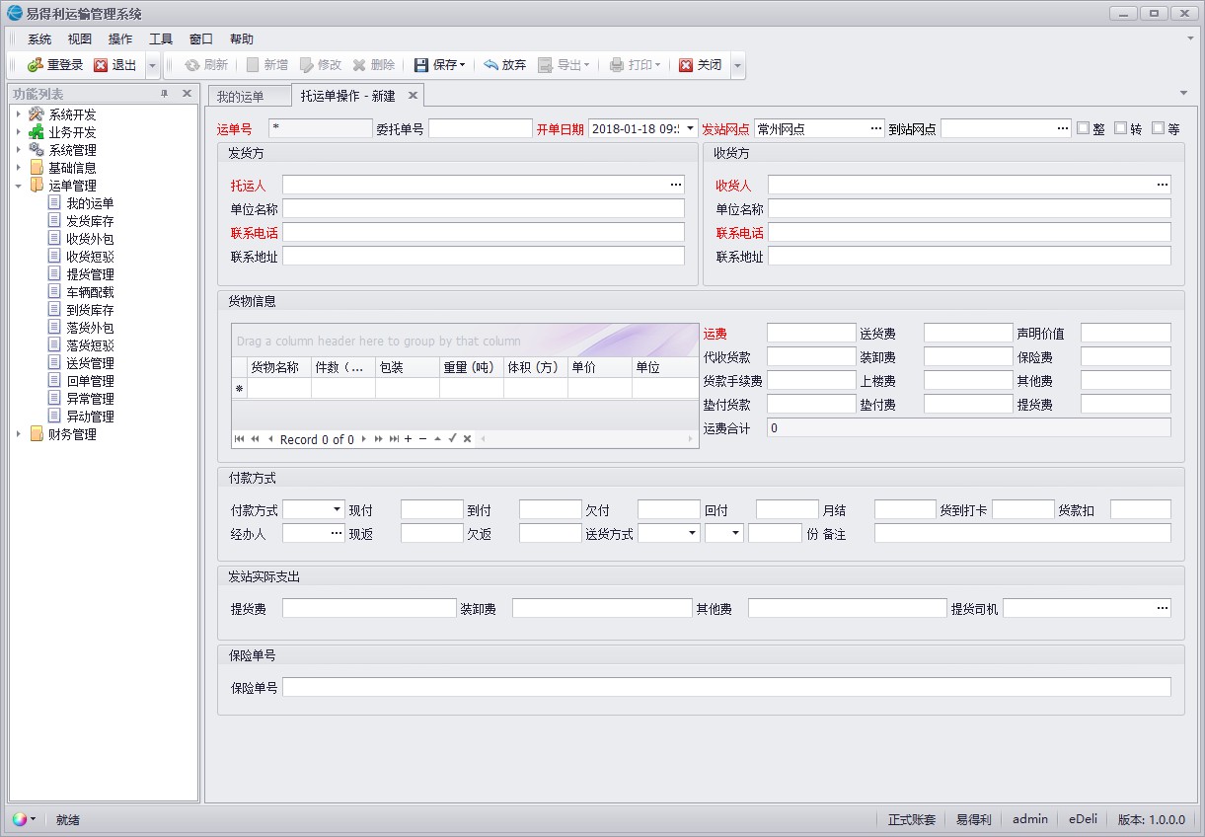Enable the 整 checkbox
The image size is (1205, 837).
tap(1083, 128)
